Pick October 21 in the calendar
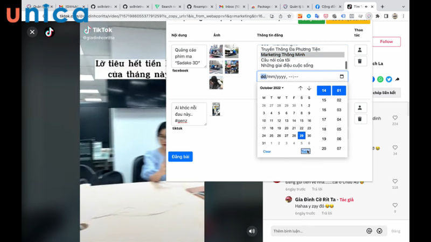431x242 pixels. (294, 128)
